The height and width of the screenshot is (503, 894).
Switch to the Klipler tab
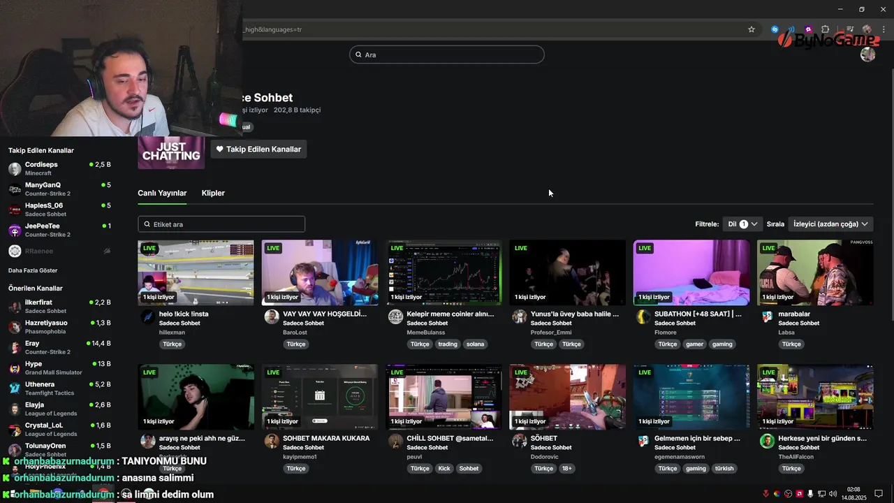click(213, 193)
